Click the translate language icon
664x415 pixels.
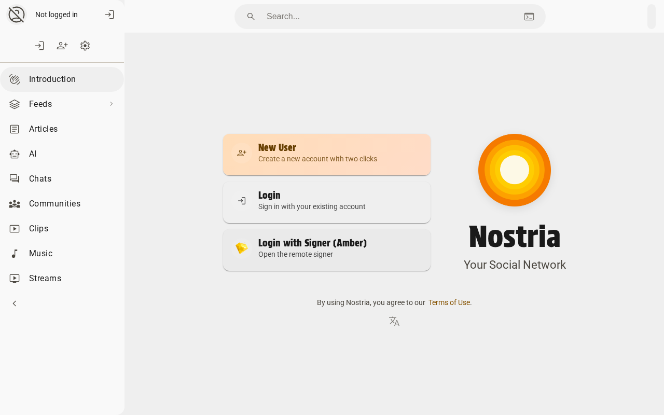point(394,322)
